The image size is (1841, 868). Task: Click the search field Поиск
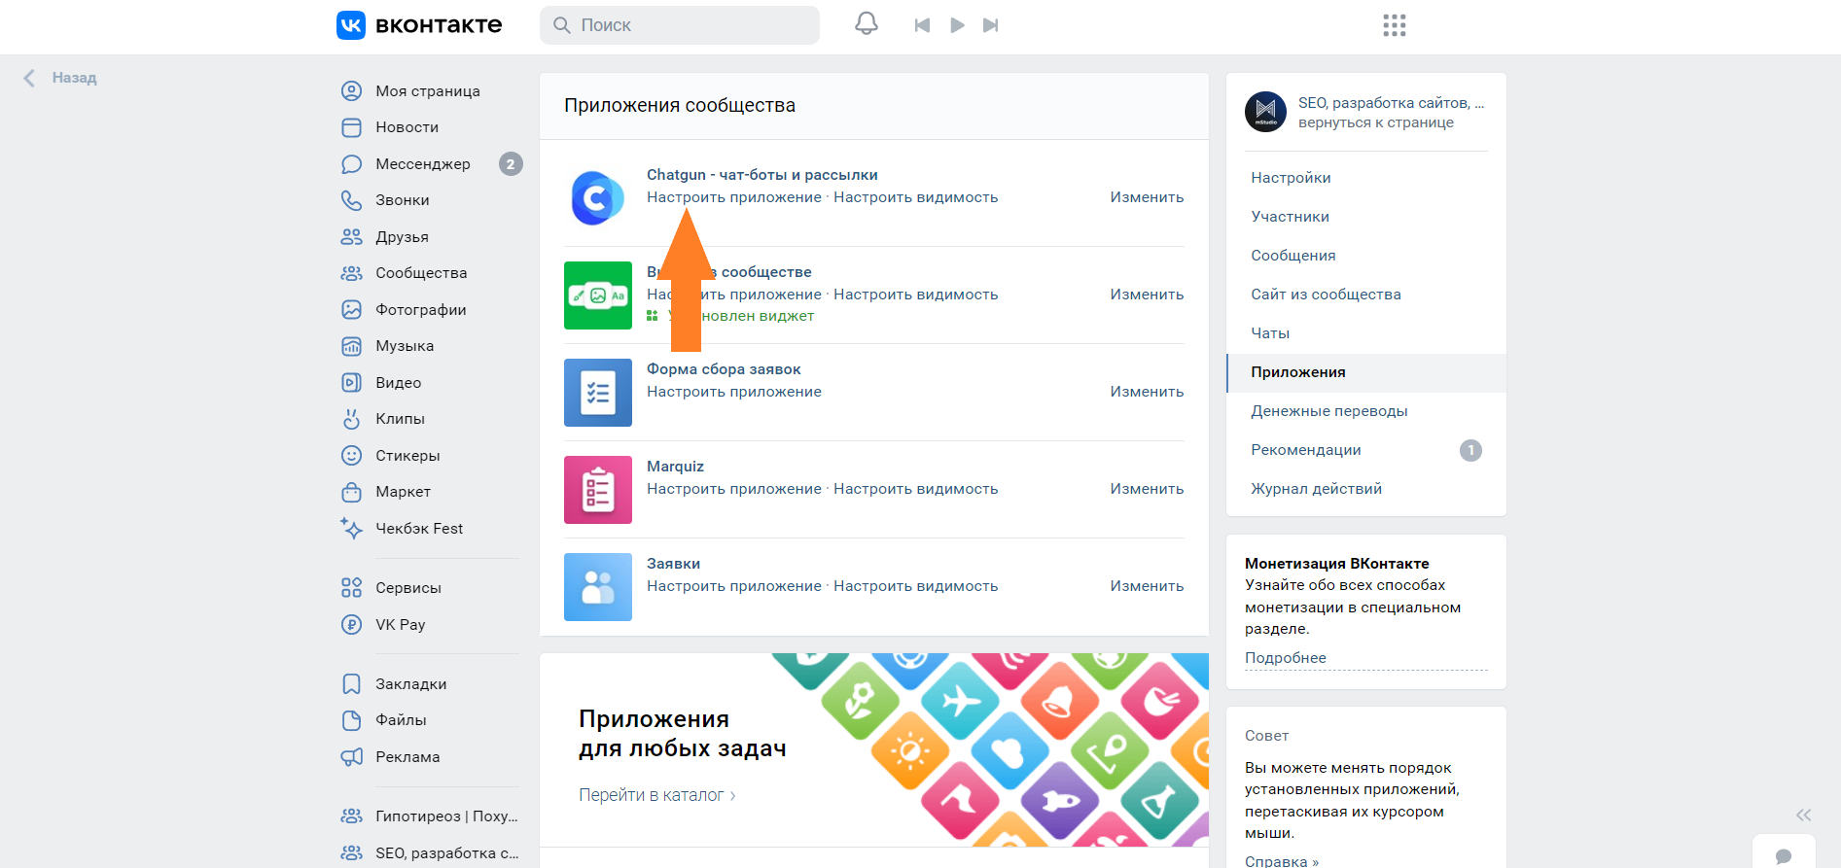[680, 25]
